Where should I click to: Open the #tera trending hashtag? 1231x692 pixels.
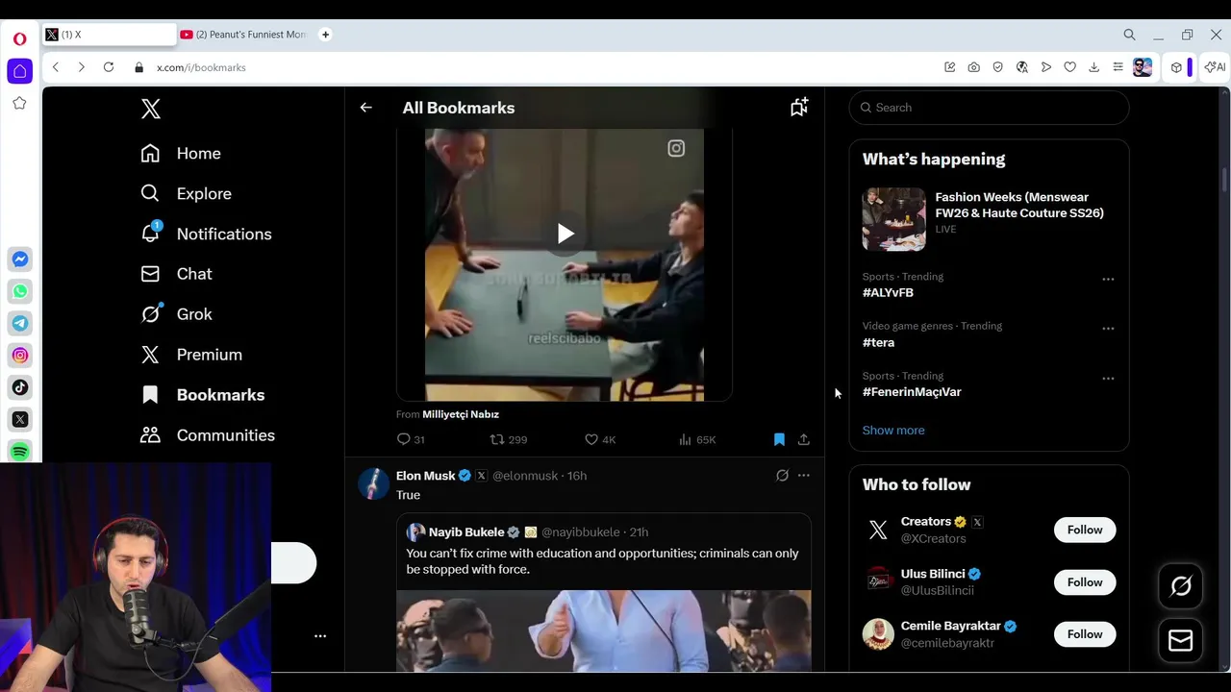878,343
